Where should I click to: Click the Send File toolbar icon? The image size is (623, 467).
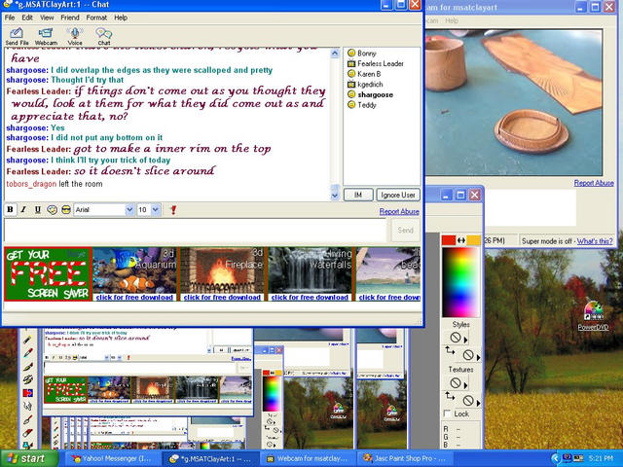pos(17,36)
